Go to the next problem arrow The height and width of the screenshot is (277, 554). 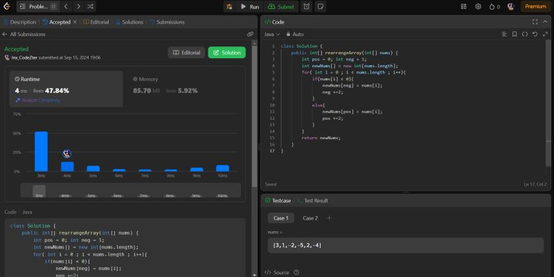tap(78, 6)
